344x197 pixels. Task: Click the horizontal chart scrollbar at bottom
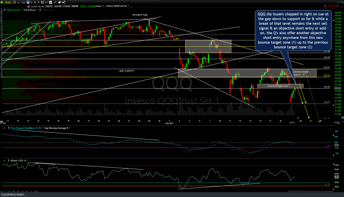pos(311,191)
